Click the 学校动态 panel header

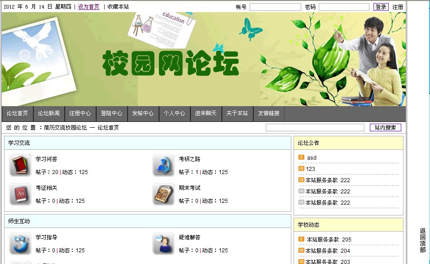click(x=349, y=225)
